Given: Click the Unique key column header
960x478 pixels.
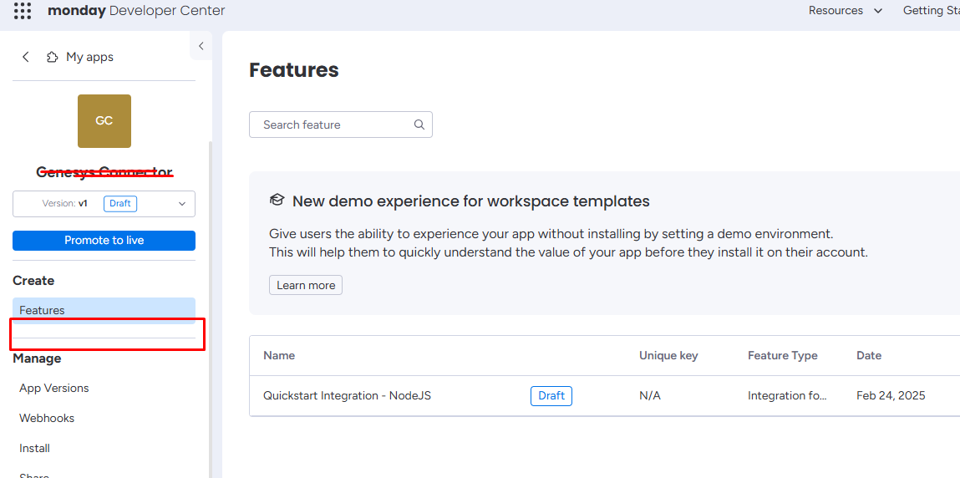Looking at the screenshot, I should click(x=668, y=355).
